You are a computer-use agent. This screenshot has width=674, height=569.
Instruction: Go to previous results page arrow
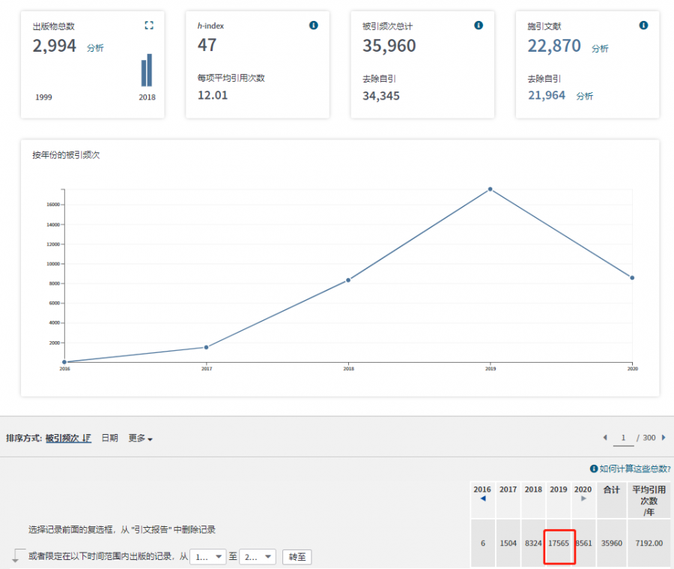pos(605,438)
